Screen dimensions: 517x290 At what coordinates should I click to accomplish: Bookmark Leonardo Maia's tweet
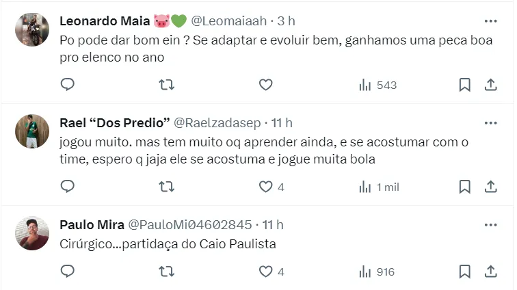pos(464,85)
